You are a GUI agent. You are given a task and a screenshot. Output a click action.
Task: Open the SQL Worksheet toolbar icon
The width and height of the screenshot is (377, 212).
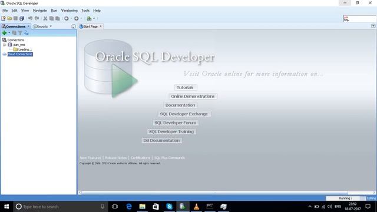pyautogui.click(x=89, y=18)
